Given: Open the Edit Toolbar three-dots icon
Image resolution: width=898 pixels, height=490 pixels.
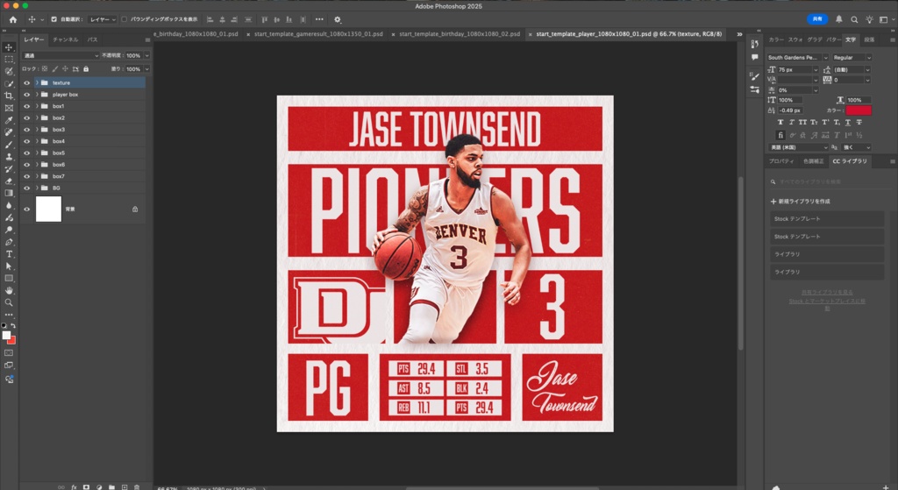Looking at the screenshot, I should coord(9,315).
